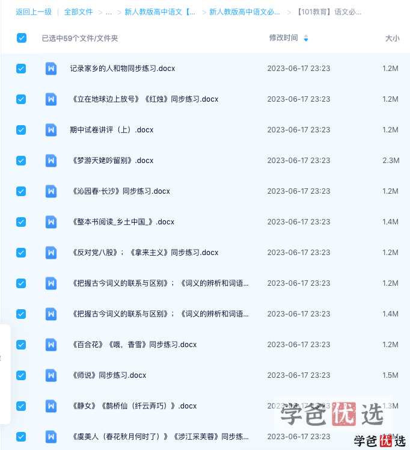Click Word icon for 《百合花》《哦，香雪》同步练习.docx
Screen dimensions: 410x450
click(51, 345)
